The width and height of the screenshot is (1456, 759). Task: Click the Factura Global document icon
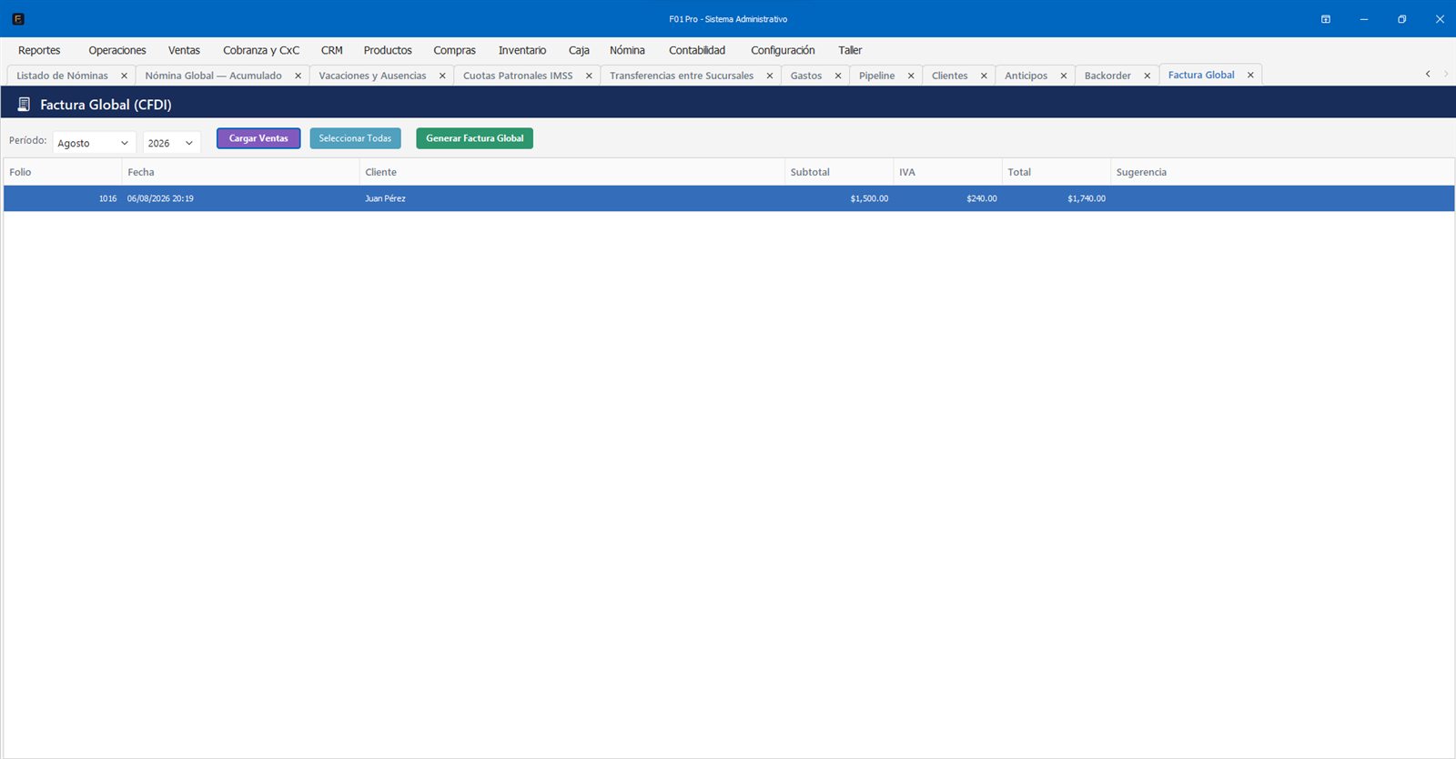24,105
